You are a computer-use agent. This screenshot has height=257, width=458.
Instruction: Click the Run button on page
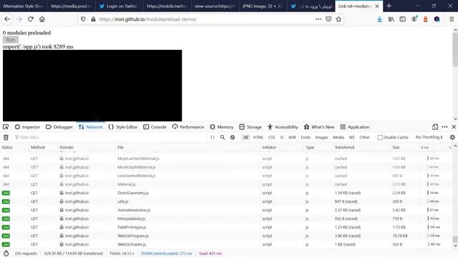[x=11, y=40]
